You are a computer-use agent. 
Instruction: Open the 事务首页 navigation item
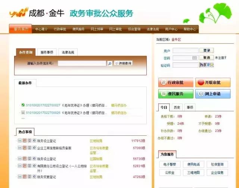tap(21, 29)
